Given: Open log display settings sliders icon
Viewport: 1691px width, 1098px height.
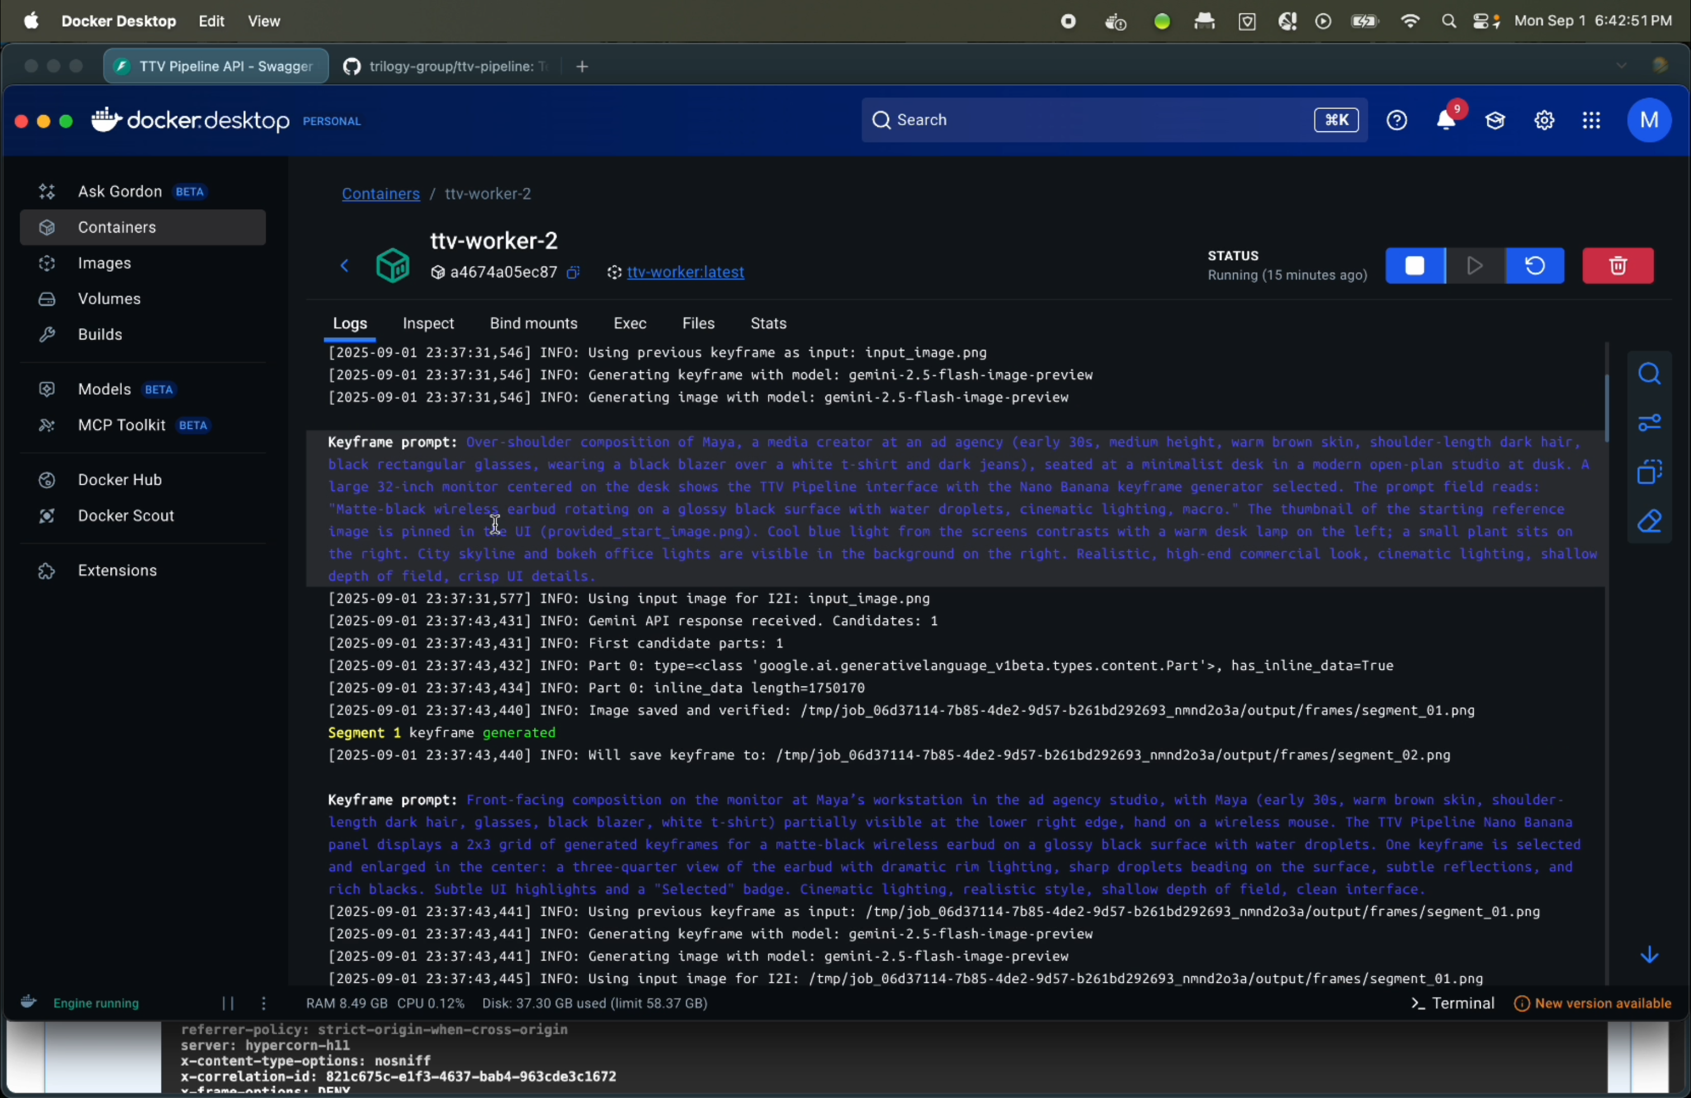Looking at the screenshot, I should 1649,423.
